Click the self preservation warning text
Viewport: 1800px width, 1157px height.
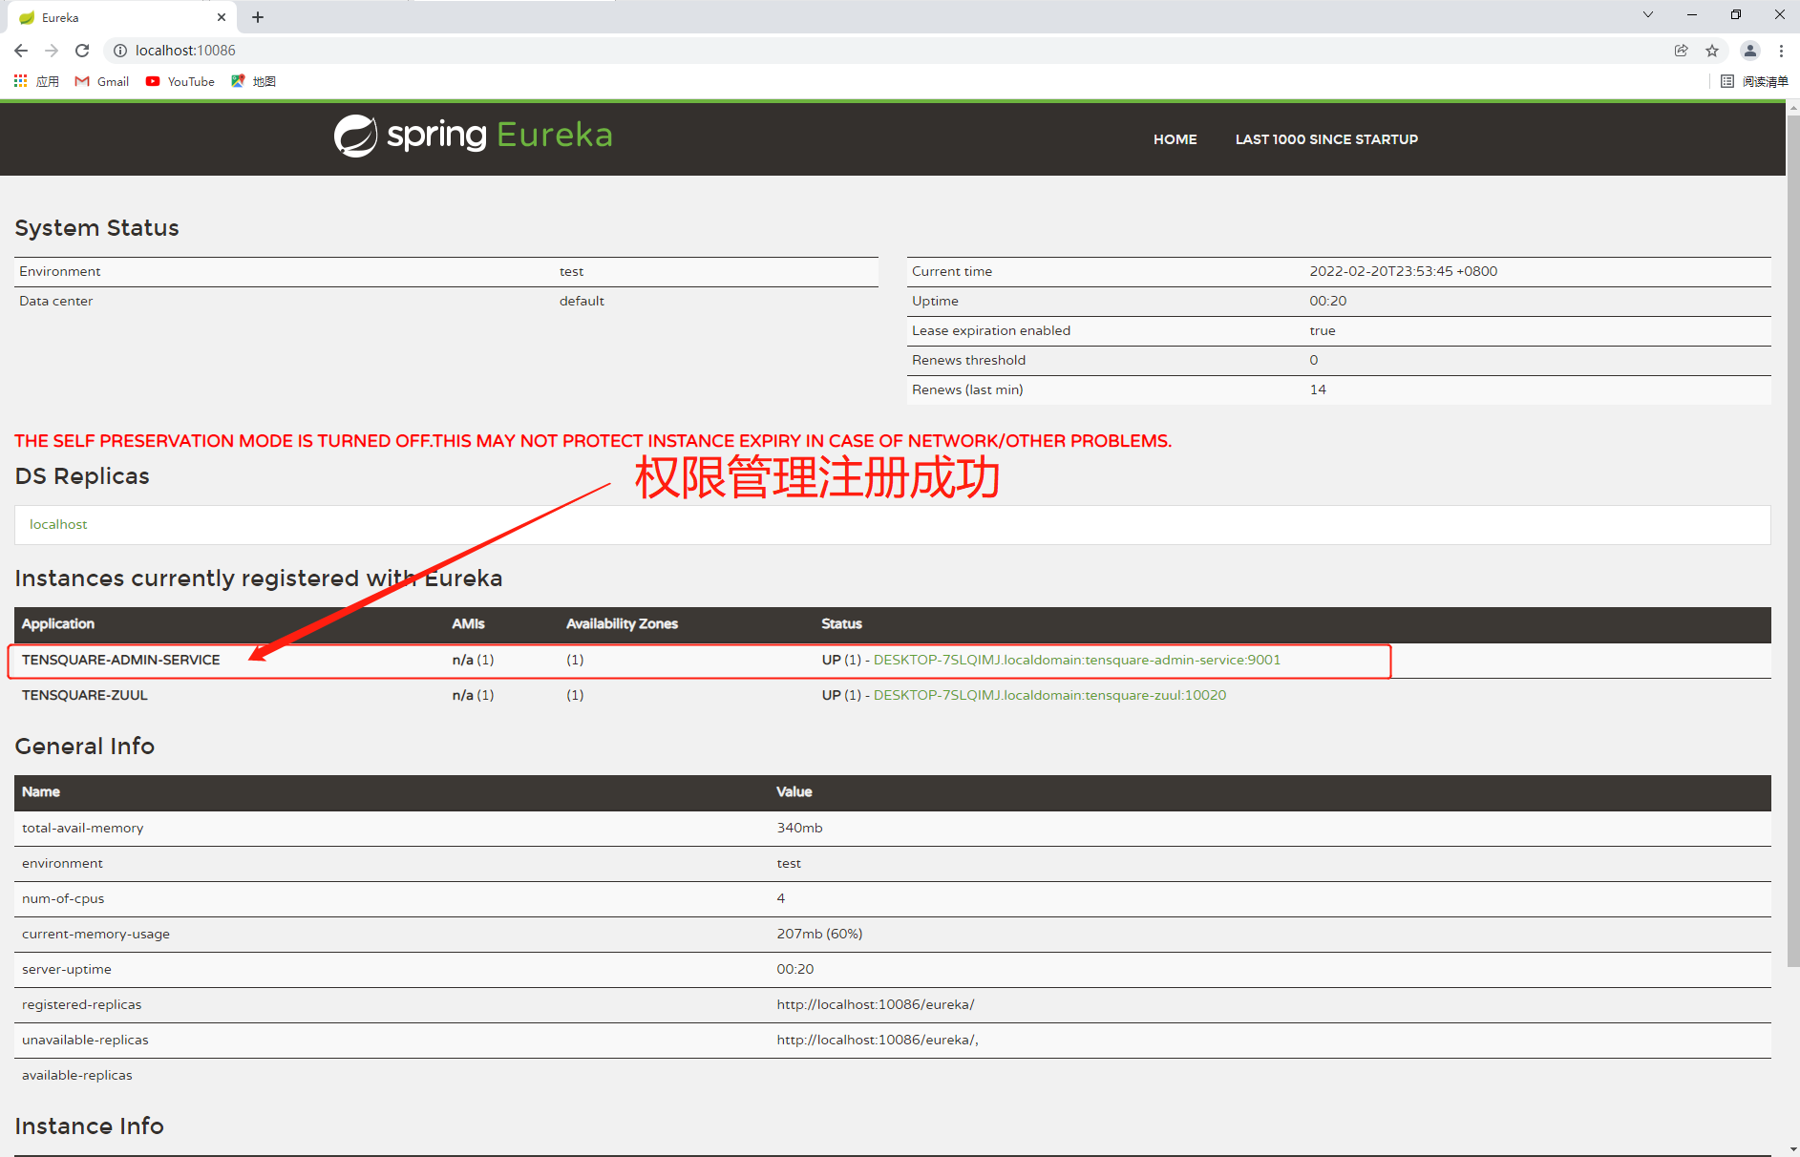593,441
